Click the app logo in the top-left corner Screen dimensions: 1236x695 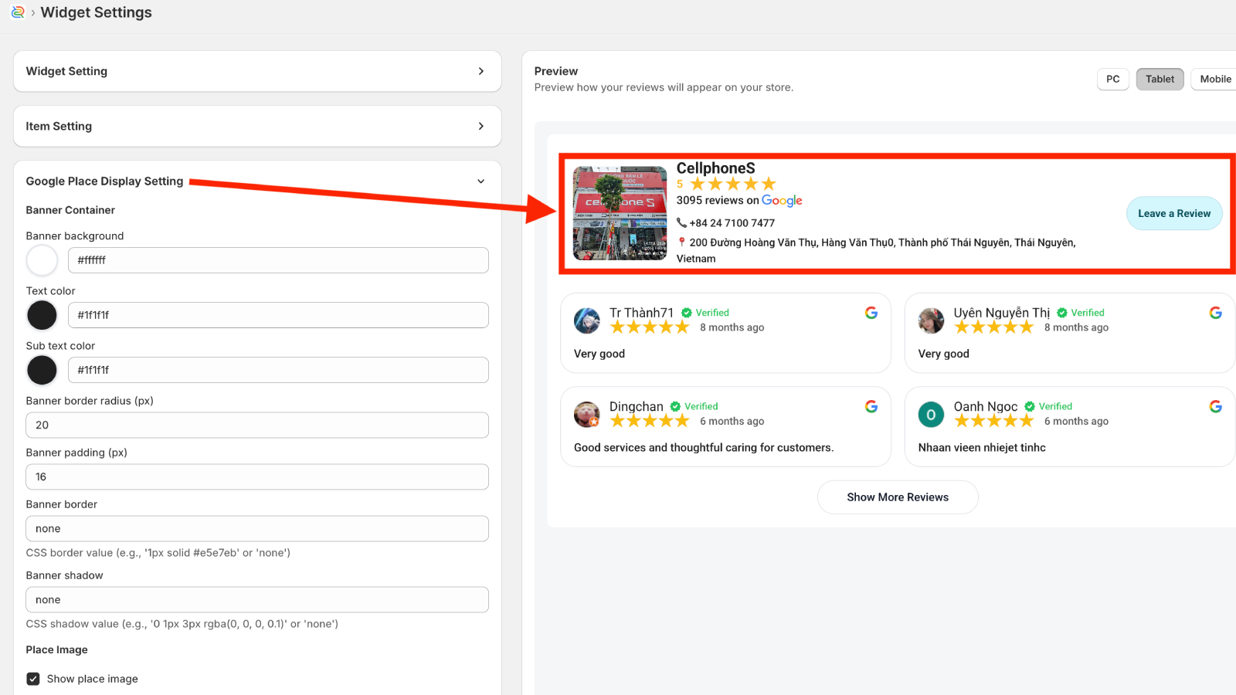click(17, 12)
